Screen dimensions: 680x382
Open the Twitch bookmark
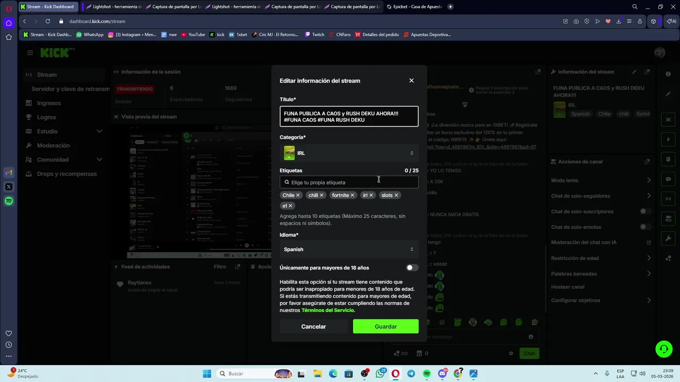(314, 34)
